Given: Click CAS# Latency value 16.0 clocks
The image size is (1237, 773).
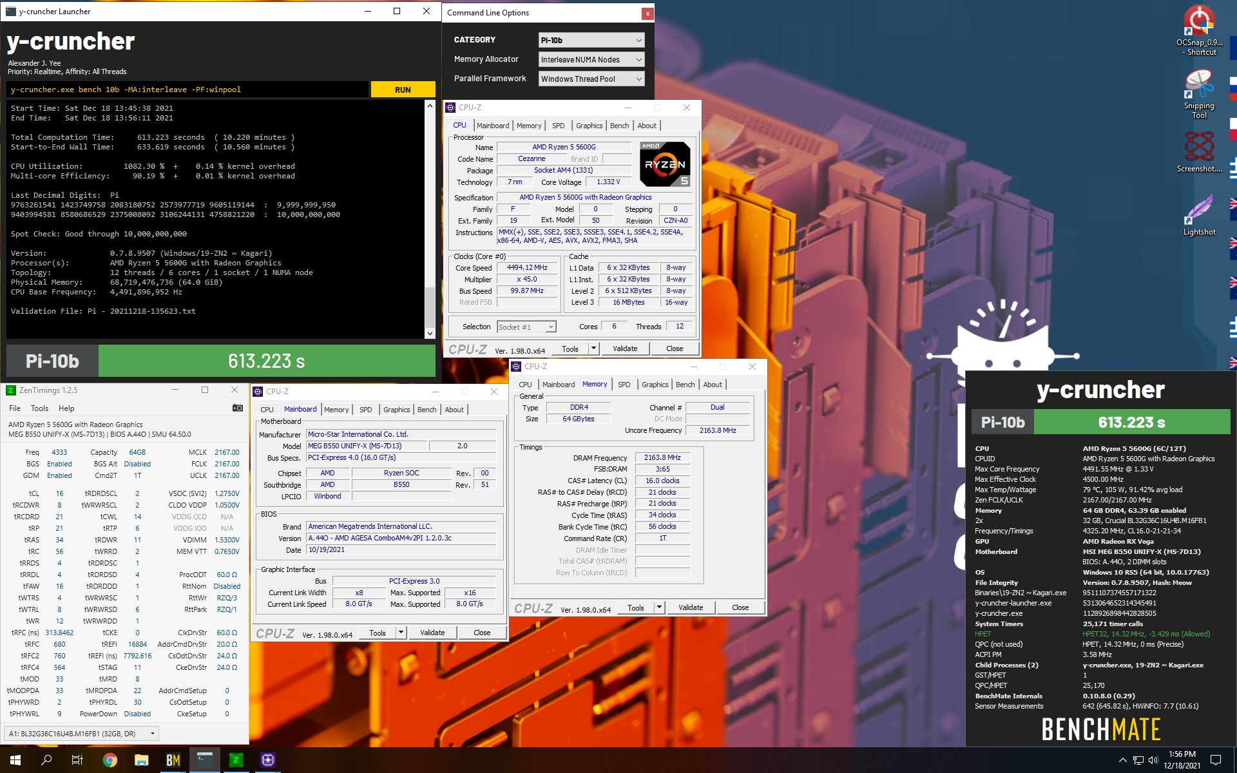Looking at the screenshot, I should pyautogui.click(x=662, y=481).
